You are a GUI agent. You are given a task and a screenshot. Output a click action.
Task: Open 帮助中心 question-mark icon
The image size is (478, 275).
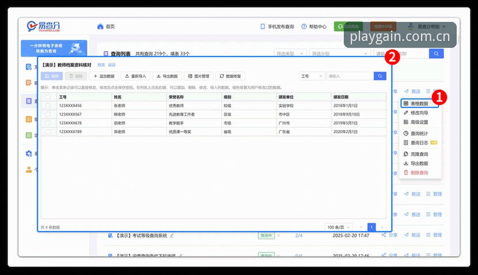(304, 27)
